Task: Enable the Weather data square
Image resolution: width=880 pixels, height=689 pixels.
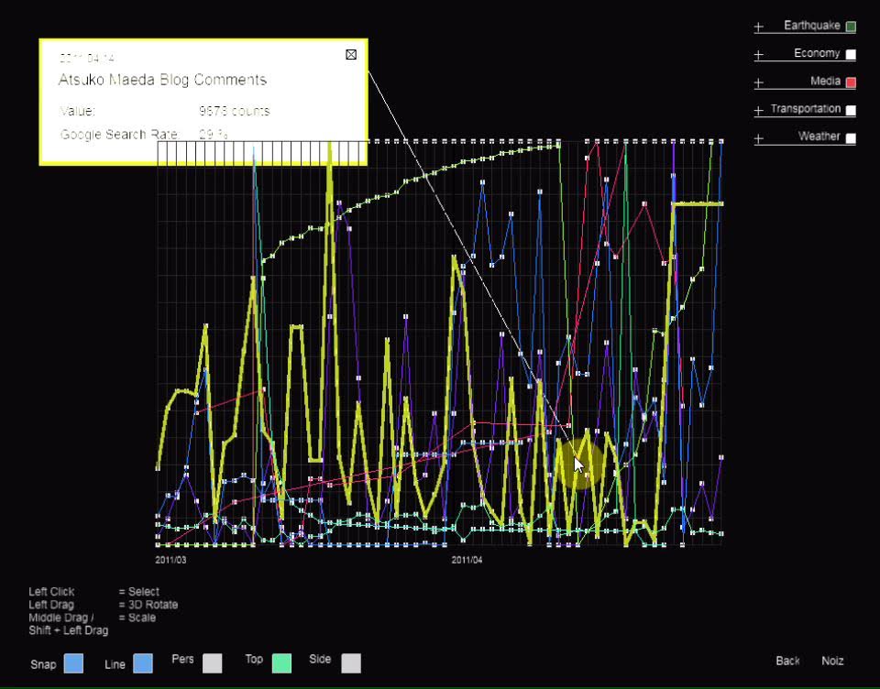Action: click(x=851, y=138)
